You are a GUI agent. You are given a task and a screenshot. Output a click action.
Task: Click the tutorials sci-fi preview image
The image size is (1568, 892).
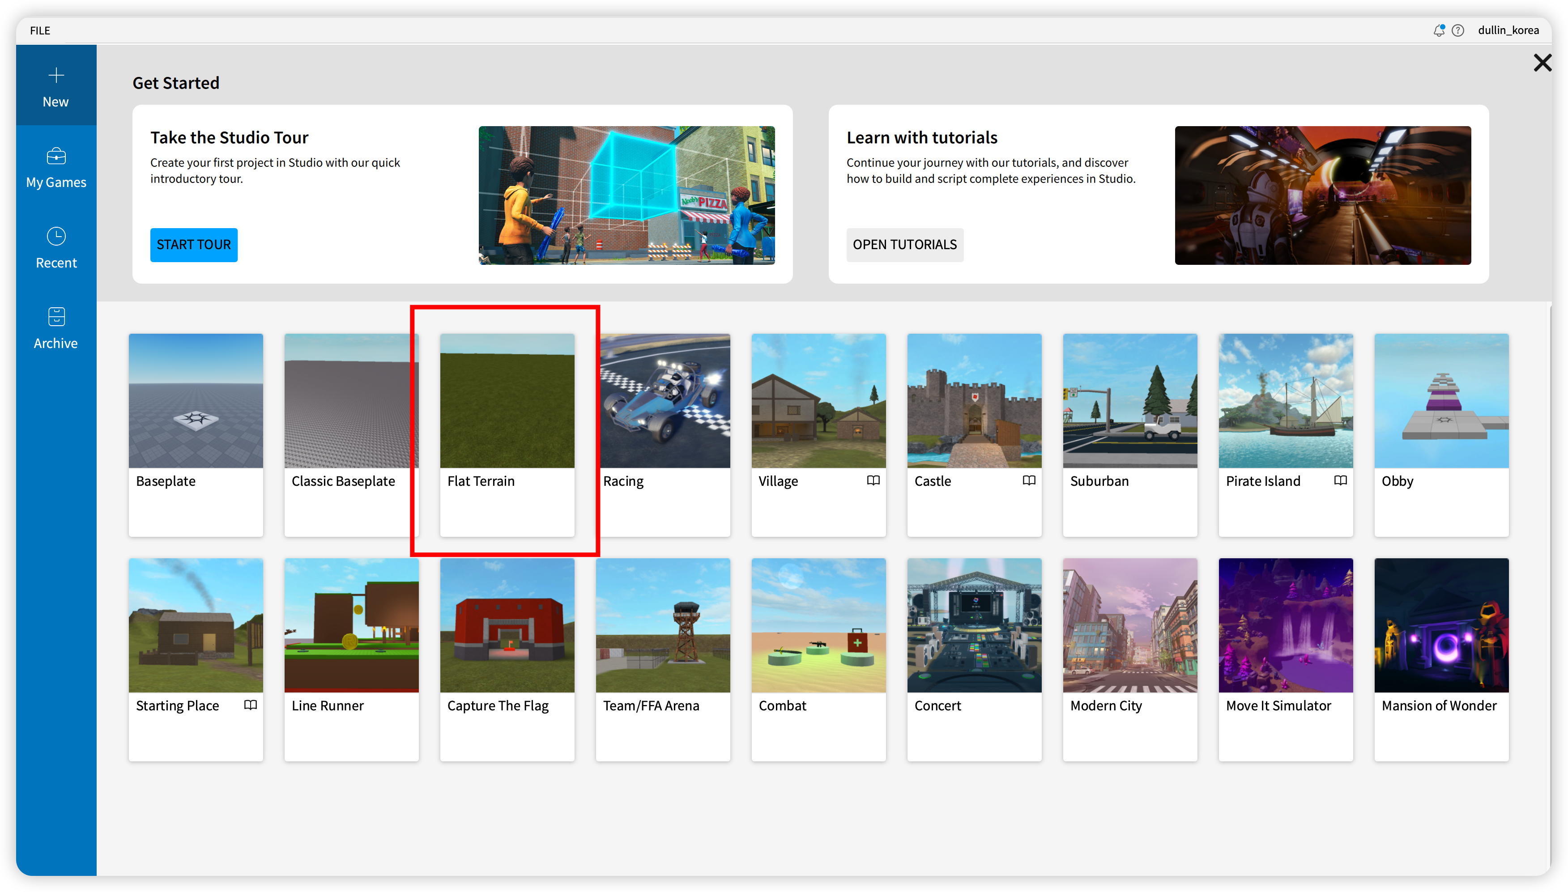(1322, 195)
